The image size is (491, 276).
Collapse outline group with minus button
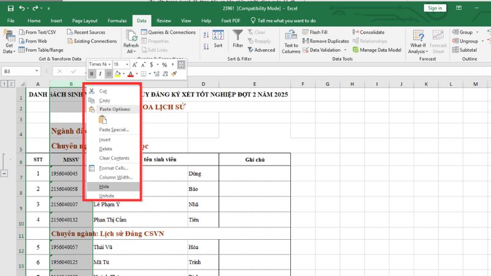[x=5, y=174]
